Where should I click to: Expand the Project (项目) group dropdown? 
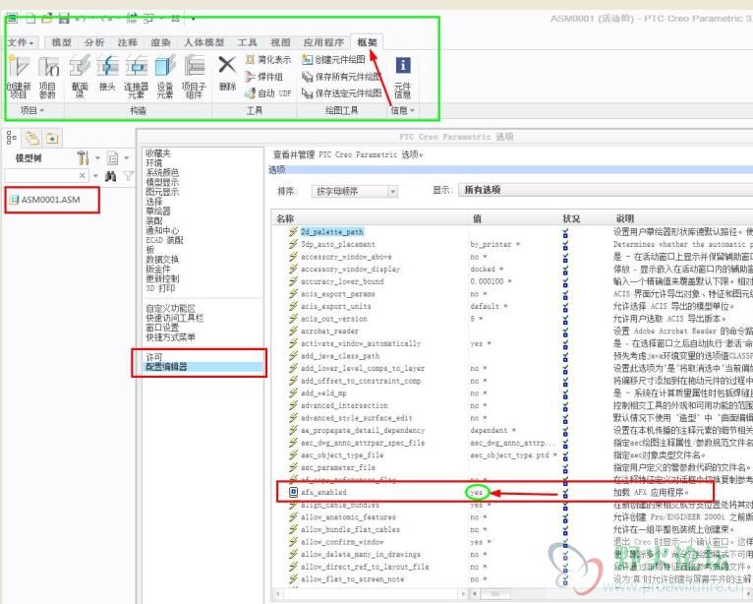(32, 110)
